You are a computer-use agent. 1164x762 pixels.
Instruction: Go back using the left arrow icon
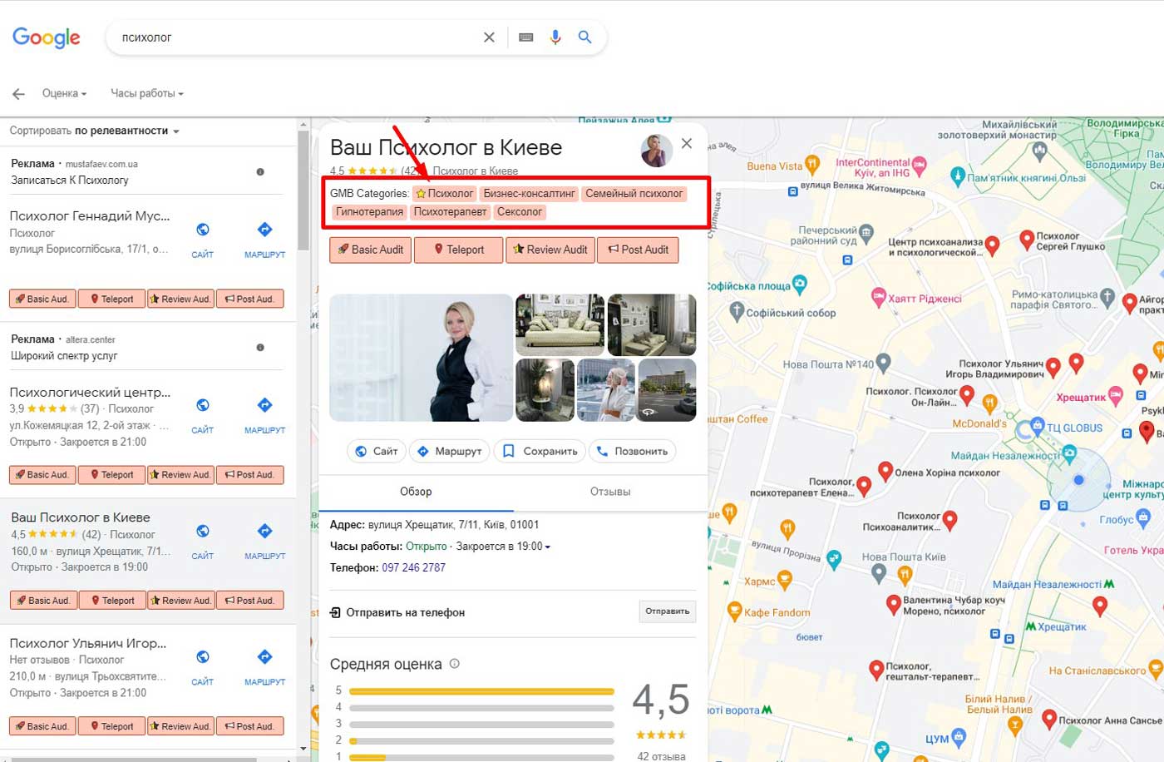(18, 94)
